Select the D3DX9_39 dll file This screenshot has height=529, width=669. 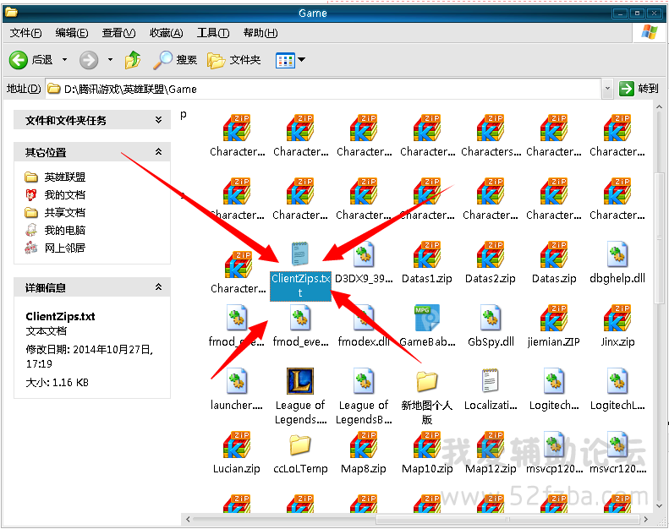(364, 263)
